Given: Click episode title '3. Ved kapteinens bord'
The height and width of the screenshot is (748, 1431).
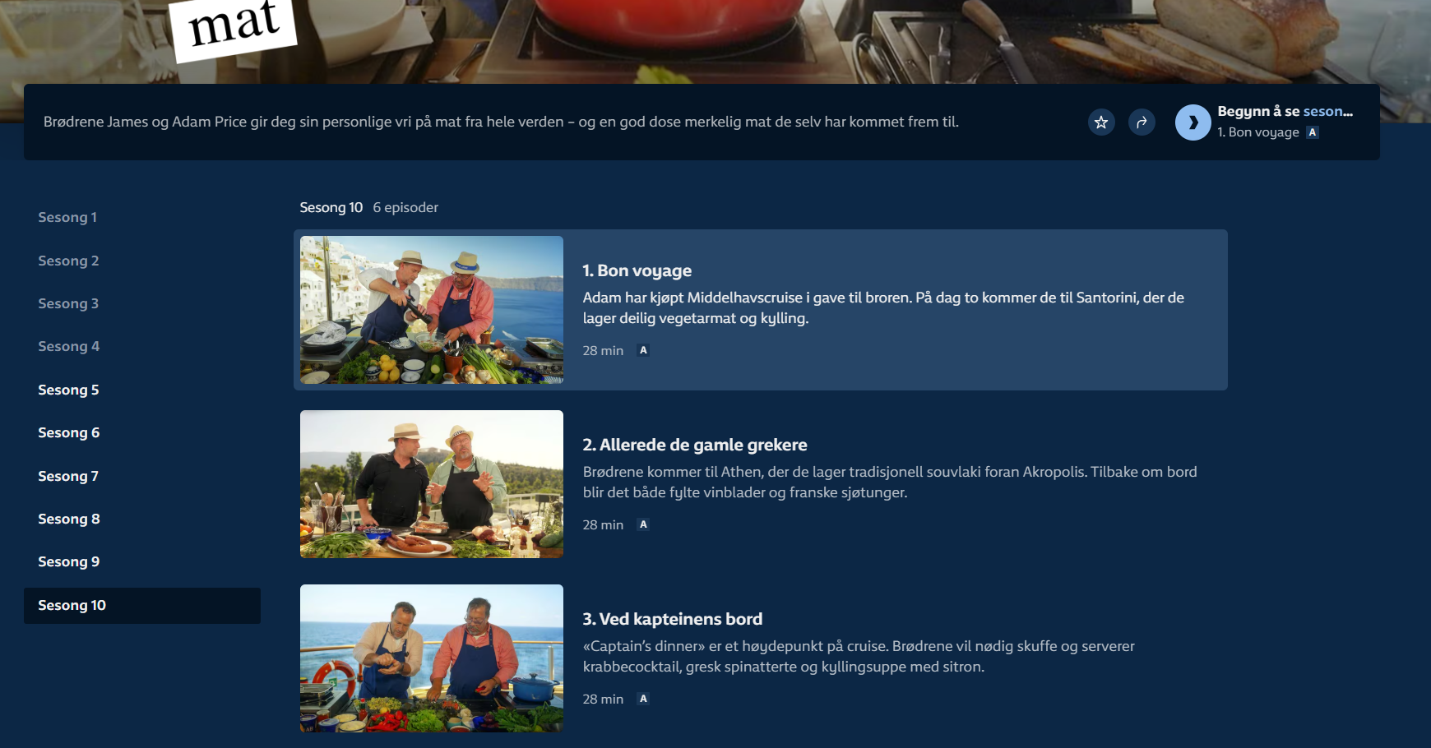Looking at the screenshot, I should coord(673,619).
